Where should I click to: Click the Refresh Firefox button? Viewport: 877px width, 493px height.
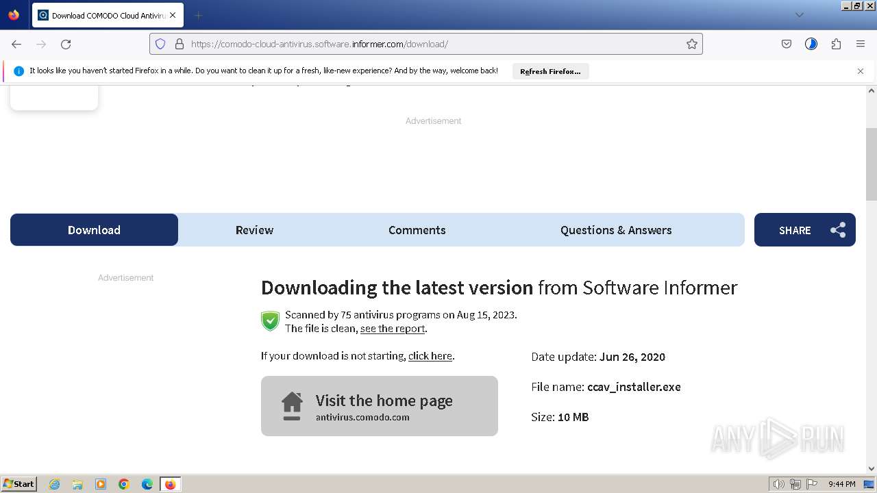pyautogui.click(x=550, y=71)
